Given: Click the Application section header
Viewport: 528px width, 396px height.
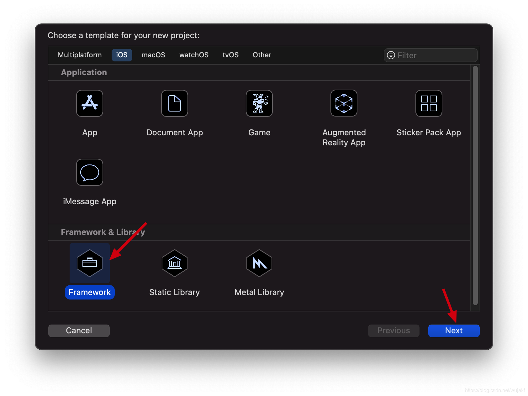Looking at the screenshot, I should pyautogui.click(x=84, y=72).
